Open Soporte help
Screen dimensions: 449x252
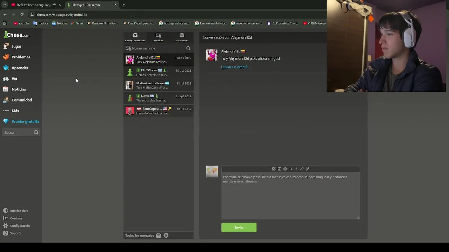(12, 233)
